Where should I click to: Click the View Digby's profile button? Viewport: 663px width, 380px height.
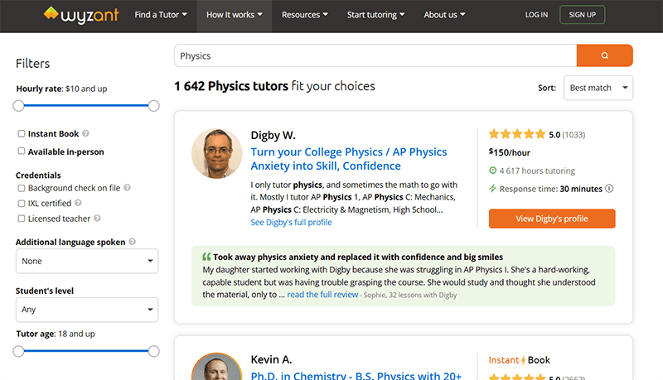(552, 219)
